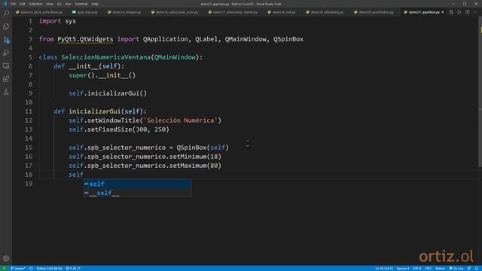
Task: Click 'QSpinBox' in the import line
Action: [x=288, y=39]
